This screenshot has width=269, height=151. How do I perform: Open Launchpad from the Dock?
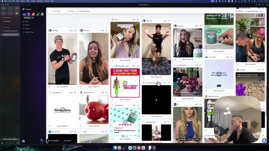click(x=119, y=148)
